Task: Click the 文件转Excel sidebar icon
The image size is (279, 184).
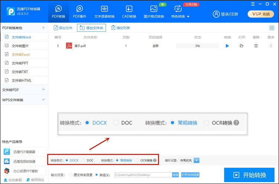Action: click(x=7, y=54)
